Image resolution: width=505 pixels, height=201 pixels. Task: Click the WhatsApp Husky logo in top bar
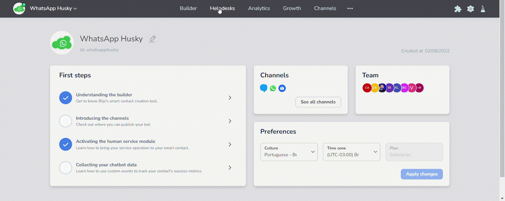[x=19, y=9]
